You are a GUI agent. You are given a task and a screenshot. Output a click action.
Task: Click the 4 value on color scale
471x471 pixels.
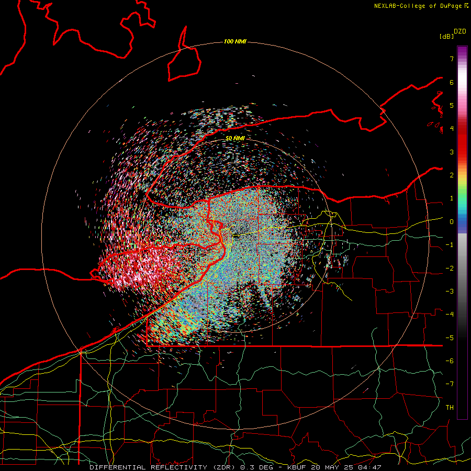click(x=452, y=129)
